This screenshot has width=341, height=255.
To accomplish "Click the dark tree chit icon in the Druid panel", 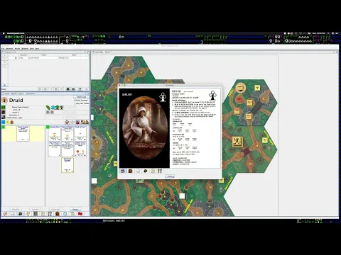I will click(x=62, y=108).
